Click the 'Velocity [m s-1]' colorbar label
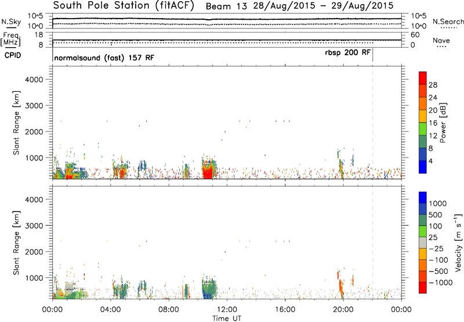 (x=458, y=242)
